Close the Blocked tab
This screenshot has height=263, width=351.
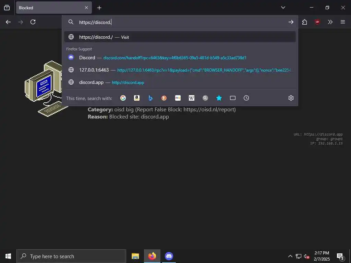pyautogui.click(x=86, y=8)
